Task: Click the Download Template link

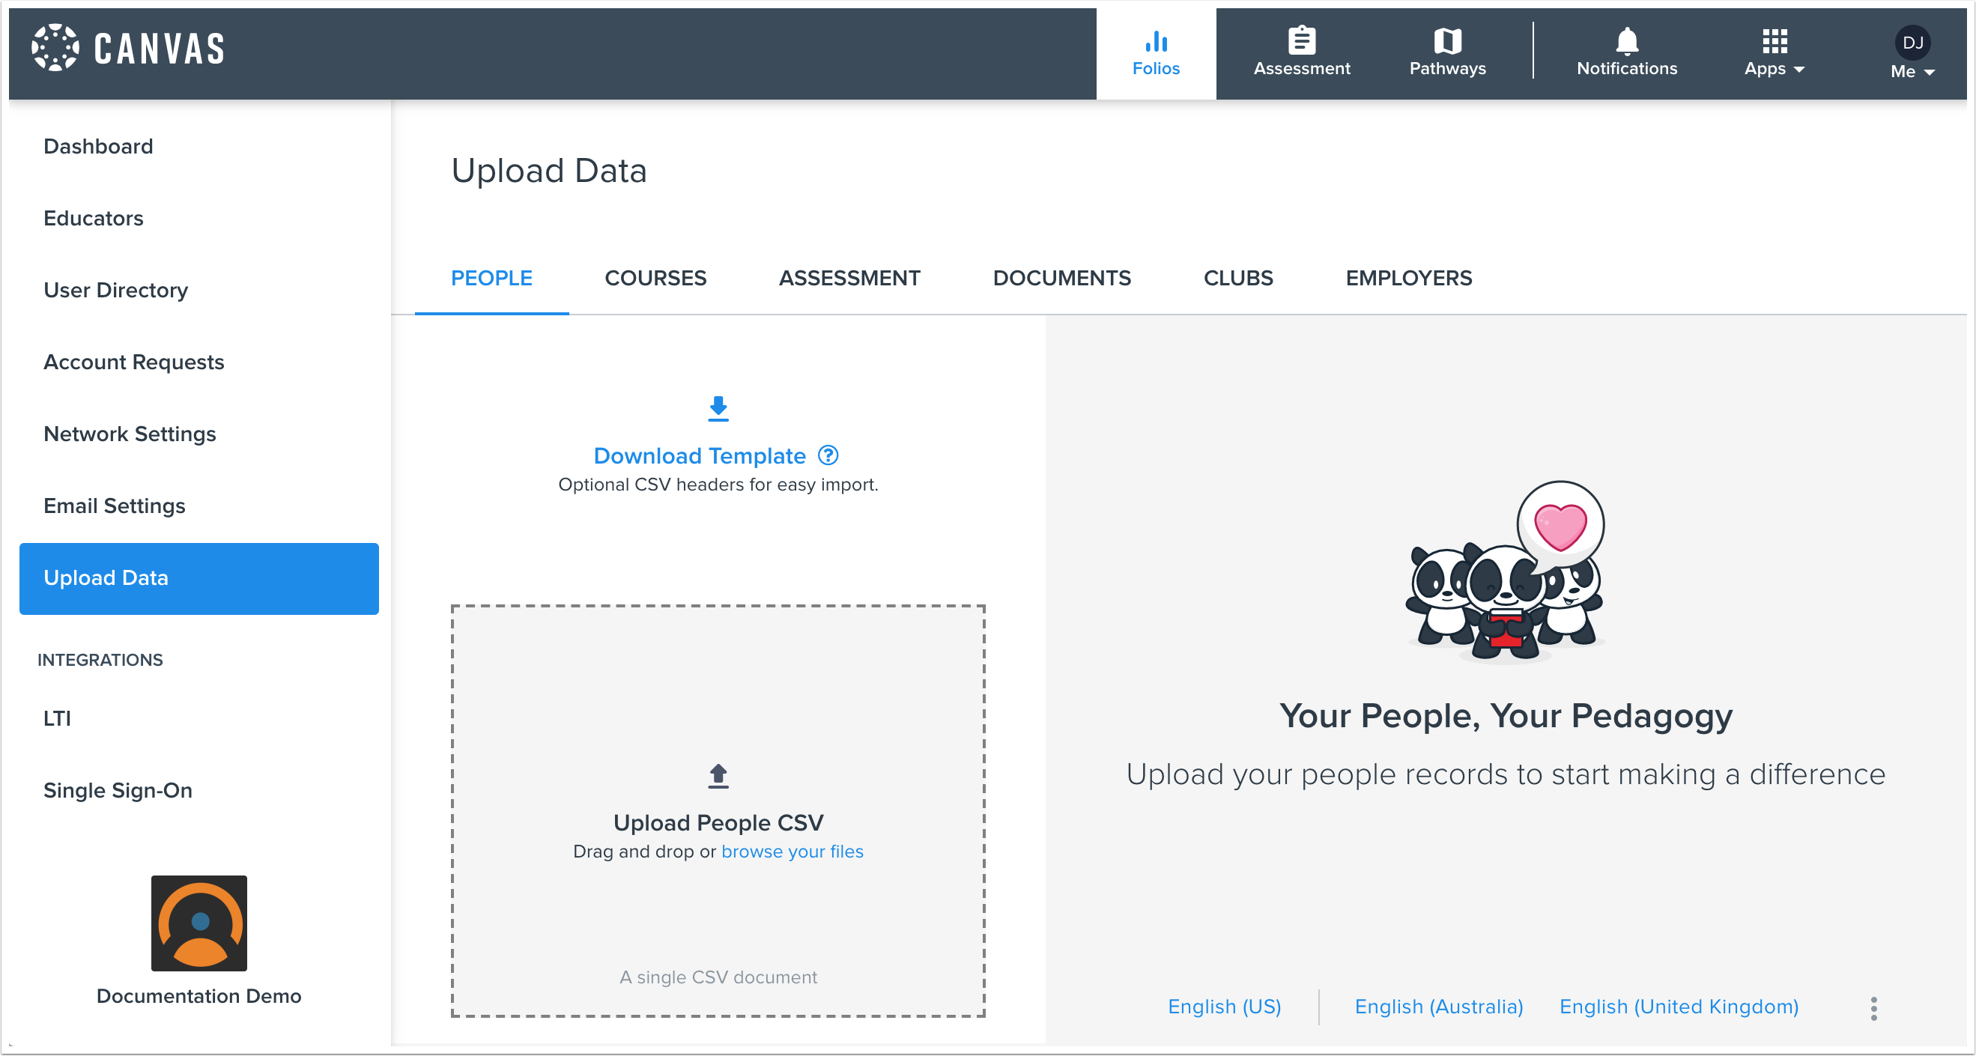Action: tap(700, 455)
